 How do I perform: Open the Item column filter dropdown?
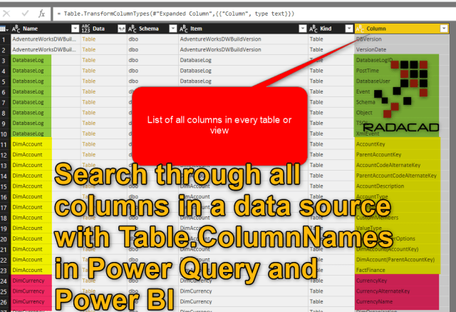pos(303,29)
